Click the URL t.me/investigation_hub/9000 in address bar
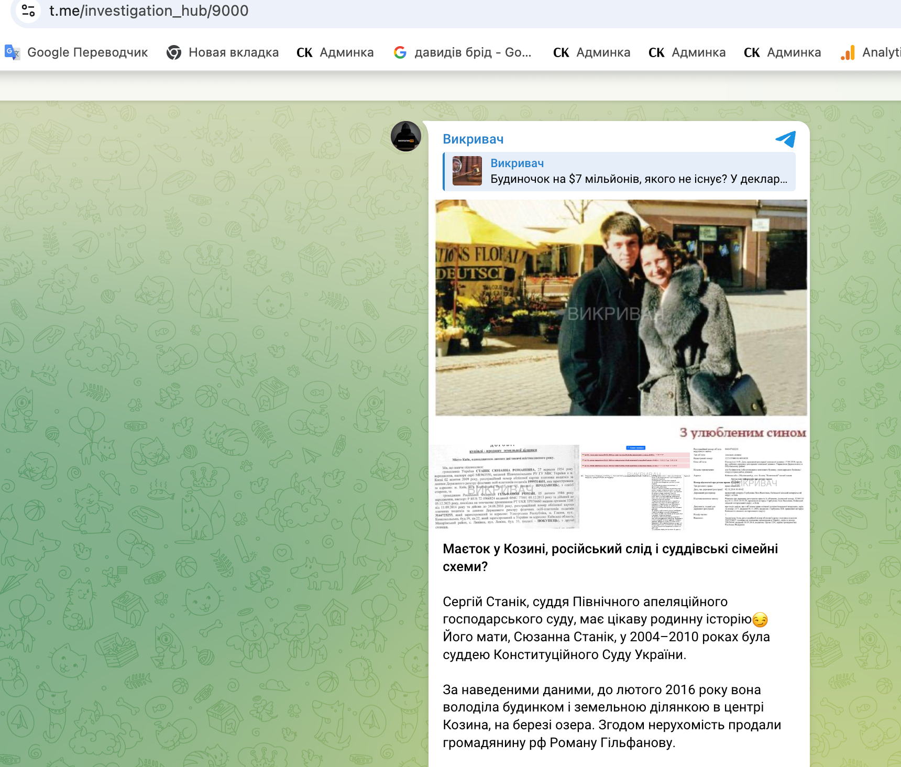Viewport: 901px width, 767px height. coord(149,10)
